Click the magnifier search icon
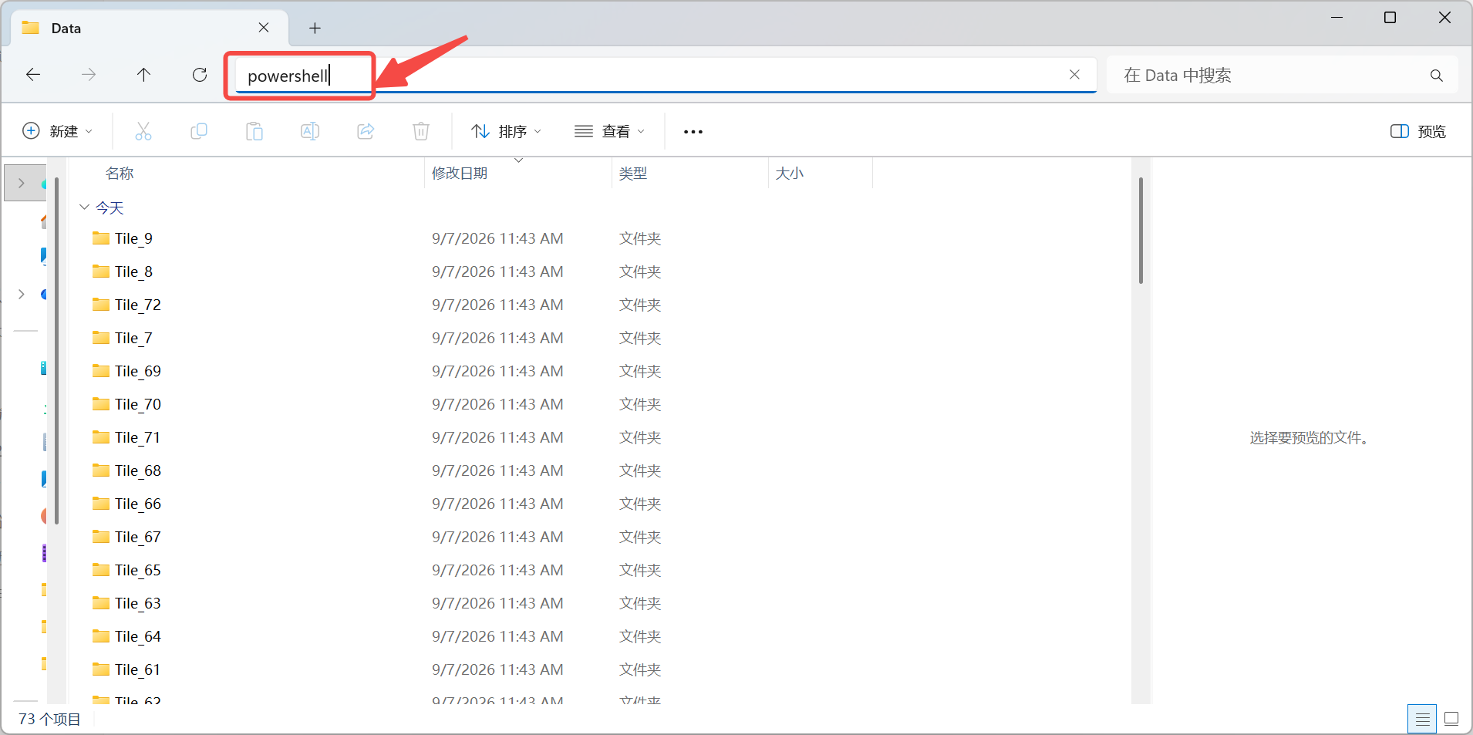1473x735 pixels. coord(1436,76)
